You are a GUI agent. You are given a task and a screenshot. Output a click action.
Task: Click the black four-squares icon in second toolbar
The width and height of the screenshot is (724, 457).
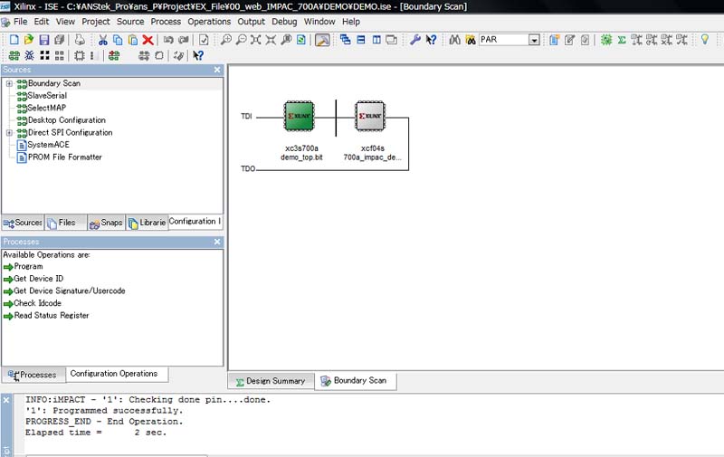point(44,56)
